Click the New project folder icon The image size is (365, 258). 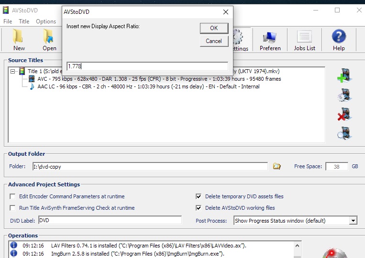pos(18,36)
